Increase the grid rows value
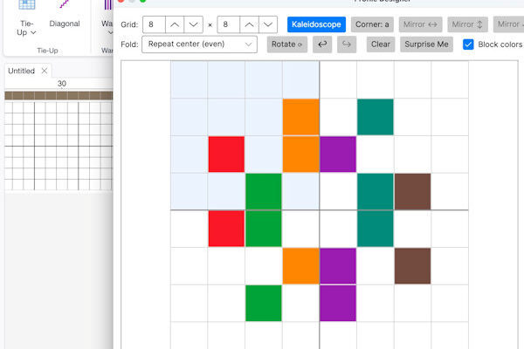Screen dimensions: 524x349 (x=249, y=24)
